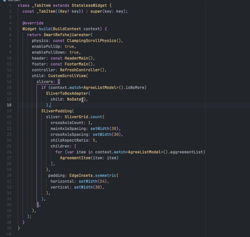Click the vertical property name

pos(60,187)
